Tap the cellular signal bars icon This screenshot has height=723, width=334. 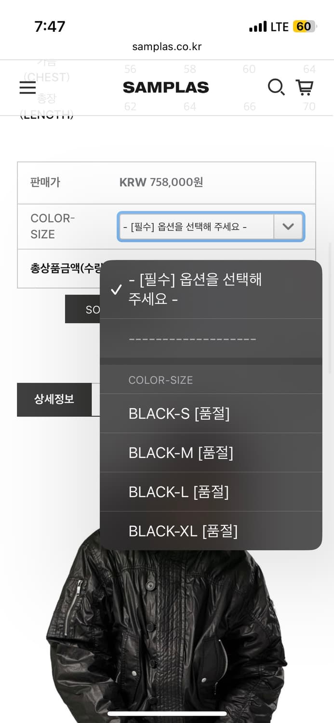click(258, 27)
